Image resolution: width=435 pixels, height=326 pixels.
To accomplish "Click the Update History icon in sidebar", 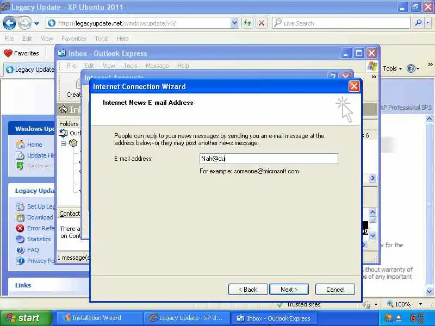I will click(20, 155).
